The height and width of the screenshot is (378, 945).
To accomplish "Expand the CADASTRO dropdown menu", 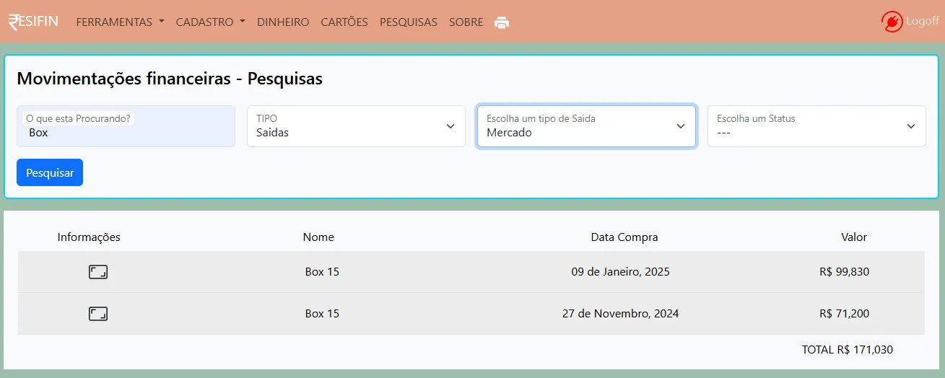I will (x=210, y=22).
